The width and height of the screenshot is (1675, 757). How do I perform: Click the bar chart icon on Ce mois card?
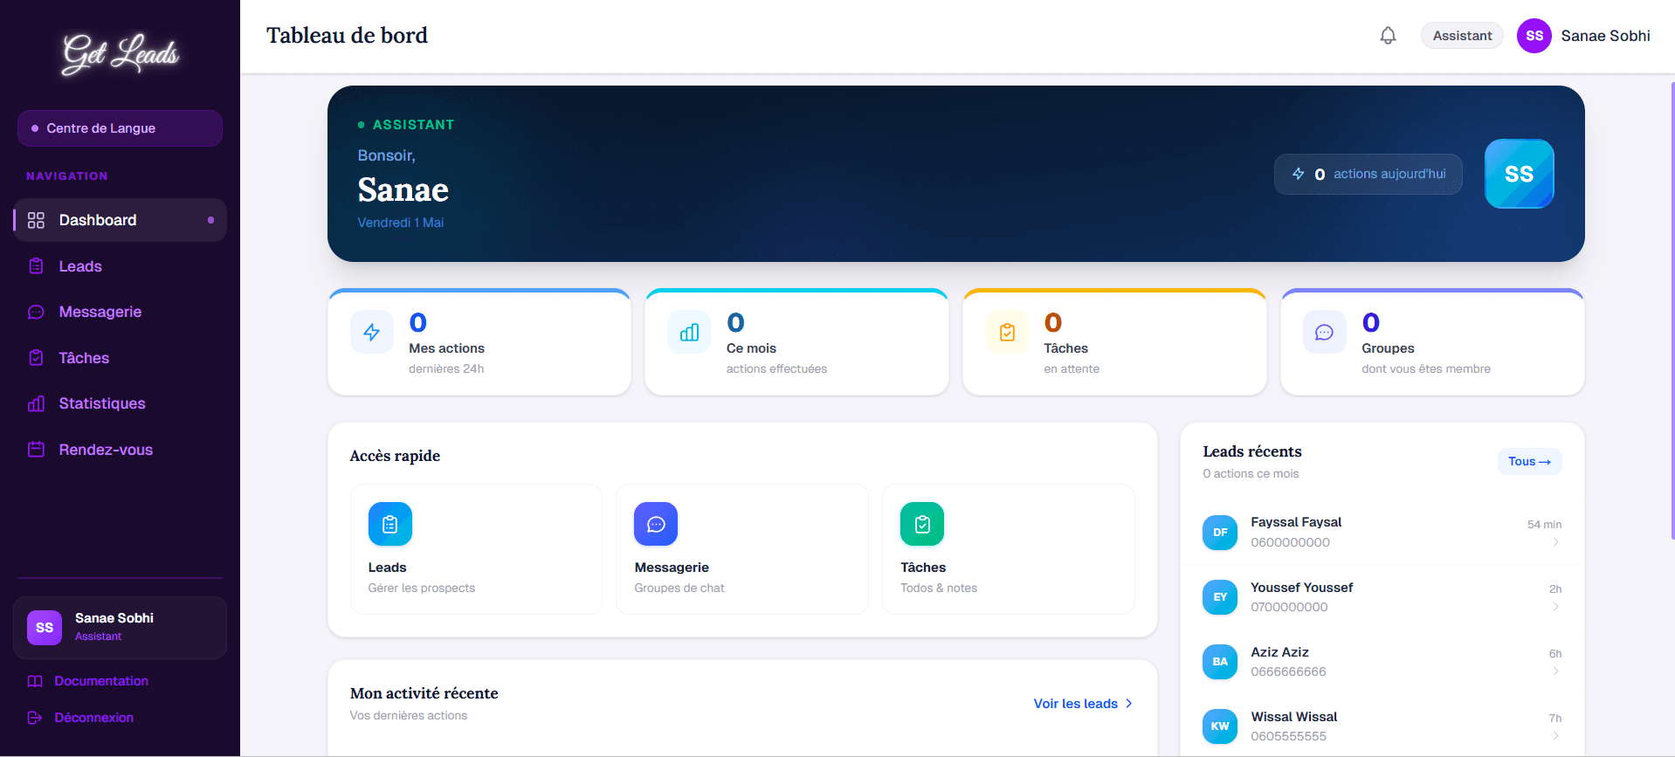pyautogui.click(x=690, y=332)
